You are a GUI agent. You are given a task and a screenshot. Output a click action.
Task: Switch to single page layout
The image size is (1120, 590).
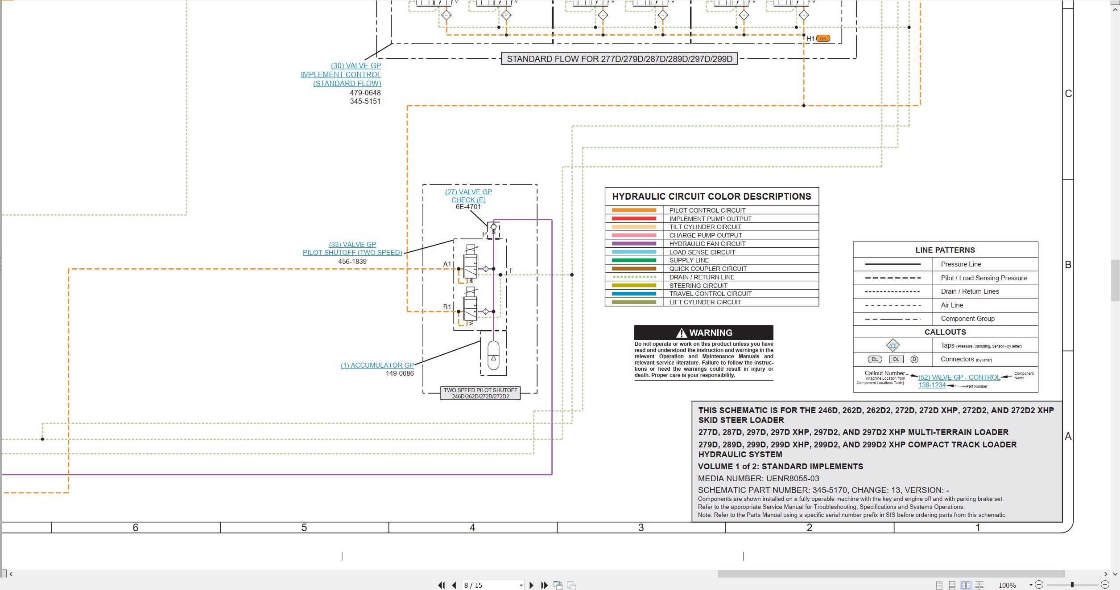tap(939, 585)
